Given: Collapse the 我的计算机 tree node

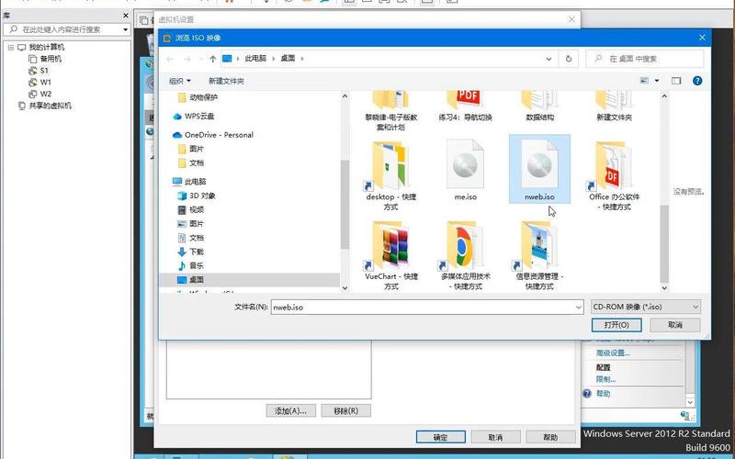Looking at the screenshot, I should click(x=11, y=48).
